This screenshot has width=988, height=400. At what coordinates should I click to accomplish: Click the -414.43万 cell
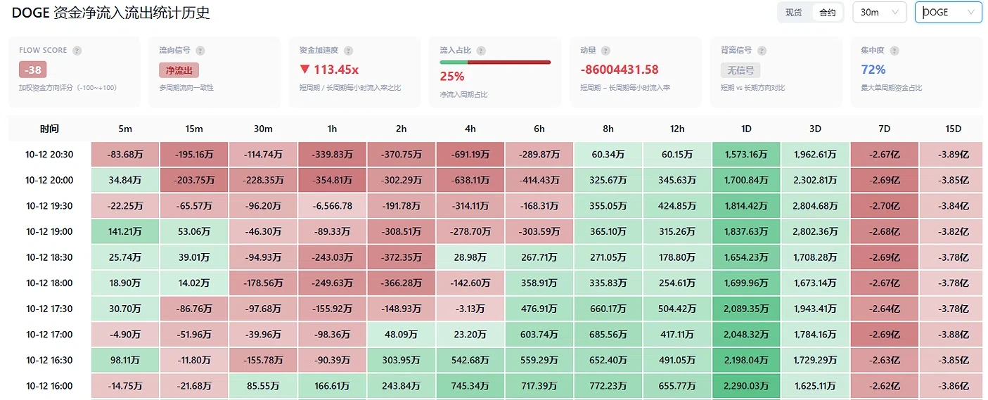pos(539,180)
